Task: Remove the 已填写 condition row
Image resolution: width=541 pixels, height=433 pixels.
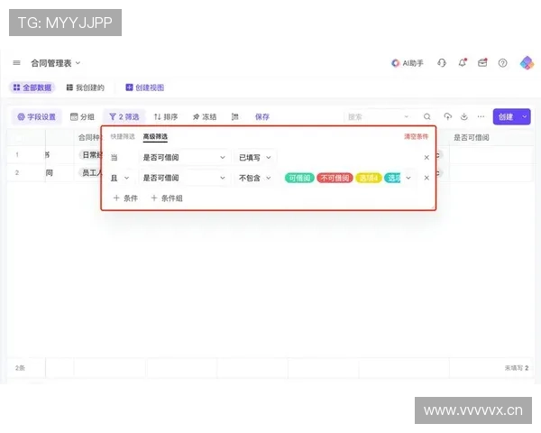Action: pyautogui.click(x=426, y=158)
